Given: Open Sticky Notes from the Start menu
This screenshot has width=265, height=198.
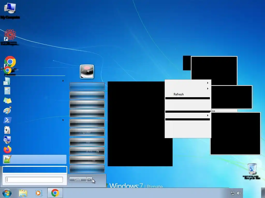Looking at the screenshot, I should pyautogui.click(x=7, y=101).
